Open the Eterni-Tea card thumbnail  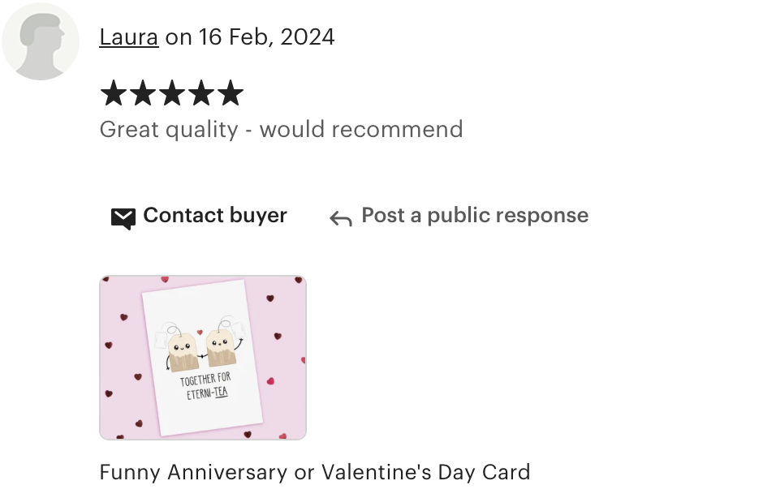click(x=203, y=358)
